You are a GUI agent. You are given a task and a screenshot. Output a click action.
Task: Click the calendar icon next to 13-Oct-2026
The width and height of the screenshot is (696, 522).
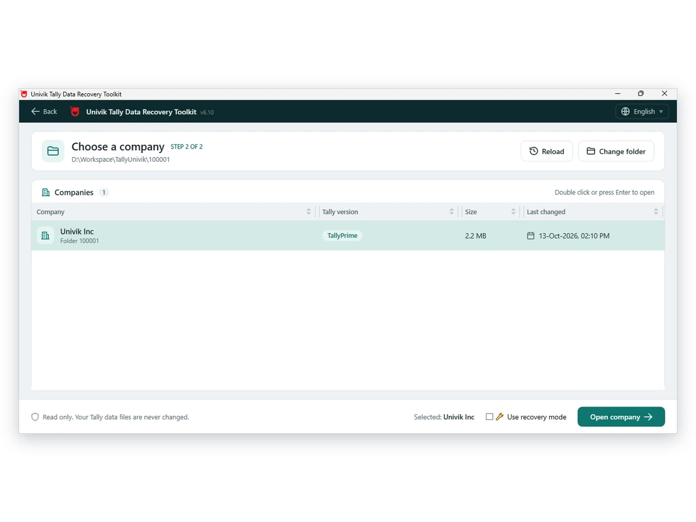[531, 235]
